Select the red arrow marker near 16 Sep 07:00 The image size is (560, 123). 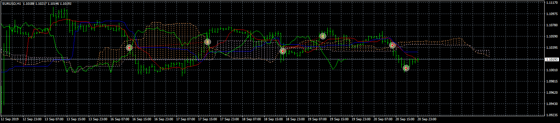(x=129, y=48)
